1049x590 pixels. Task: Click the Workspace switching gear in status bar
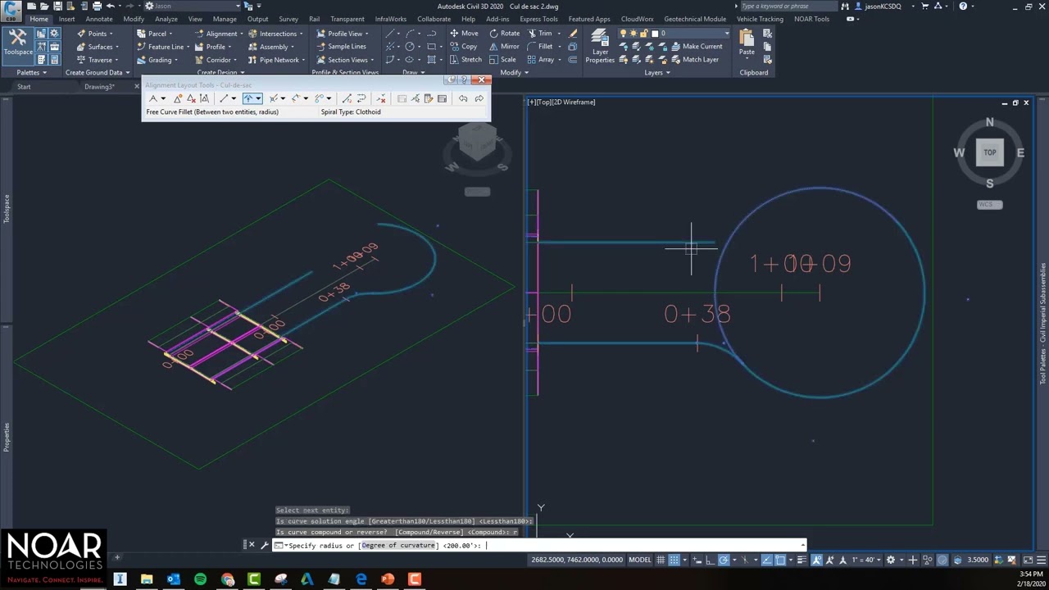891,560
